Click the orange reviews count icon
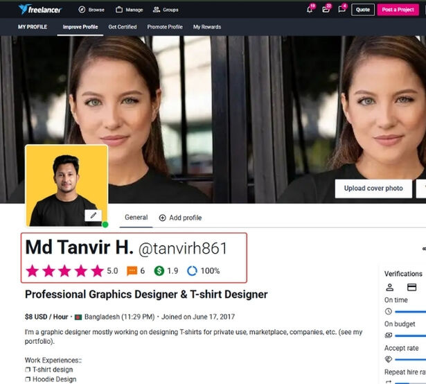Image resolution: width=426 pixels, height=384 pixels. coord(132,271)
